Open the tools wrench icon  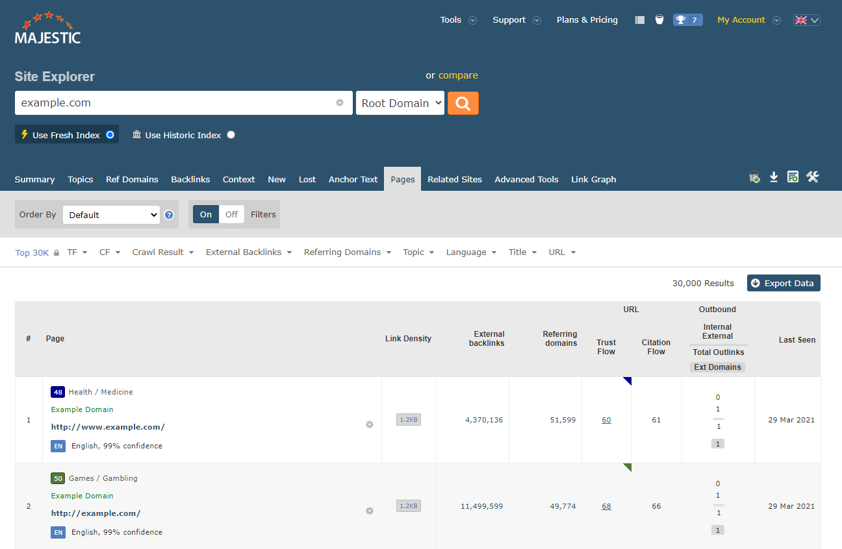click(x=813, y=177)
